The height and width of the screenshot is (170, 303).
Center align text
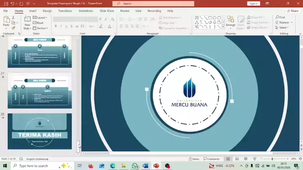[127, 26]
